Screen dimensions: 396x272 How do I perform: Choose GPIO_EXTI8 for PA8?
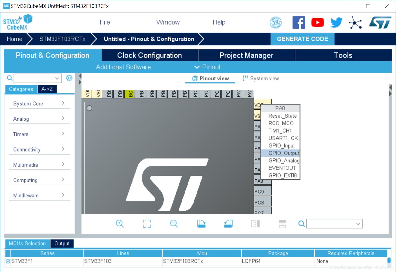[280, 175]
